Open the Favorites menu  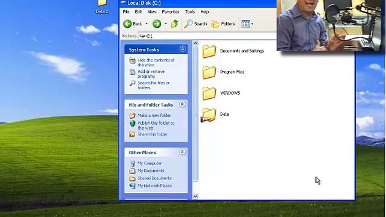(171, 11)
